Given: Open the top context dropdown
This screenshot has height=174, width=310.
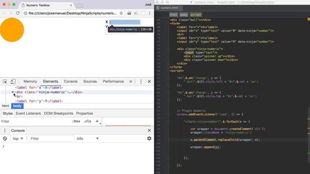Looking at the screenshot, I should pyautogui.click(x=18, y=139).
